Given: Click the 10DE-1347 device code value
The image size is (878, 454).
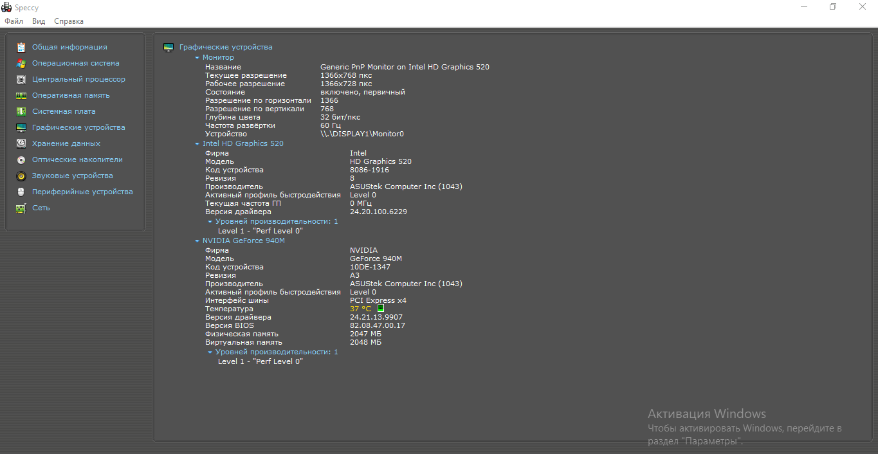Looking at the screenshot, I should [370, 267].
